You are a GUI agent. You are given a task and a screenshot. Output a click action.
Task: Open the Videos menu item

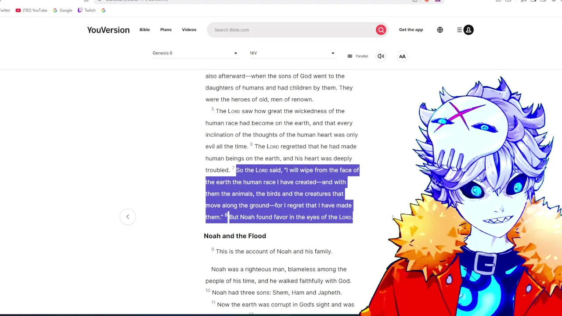189,29
